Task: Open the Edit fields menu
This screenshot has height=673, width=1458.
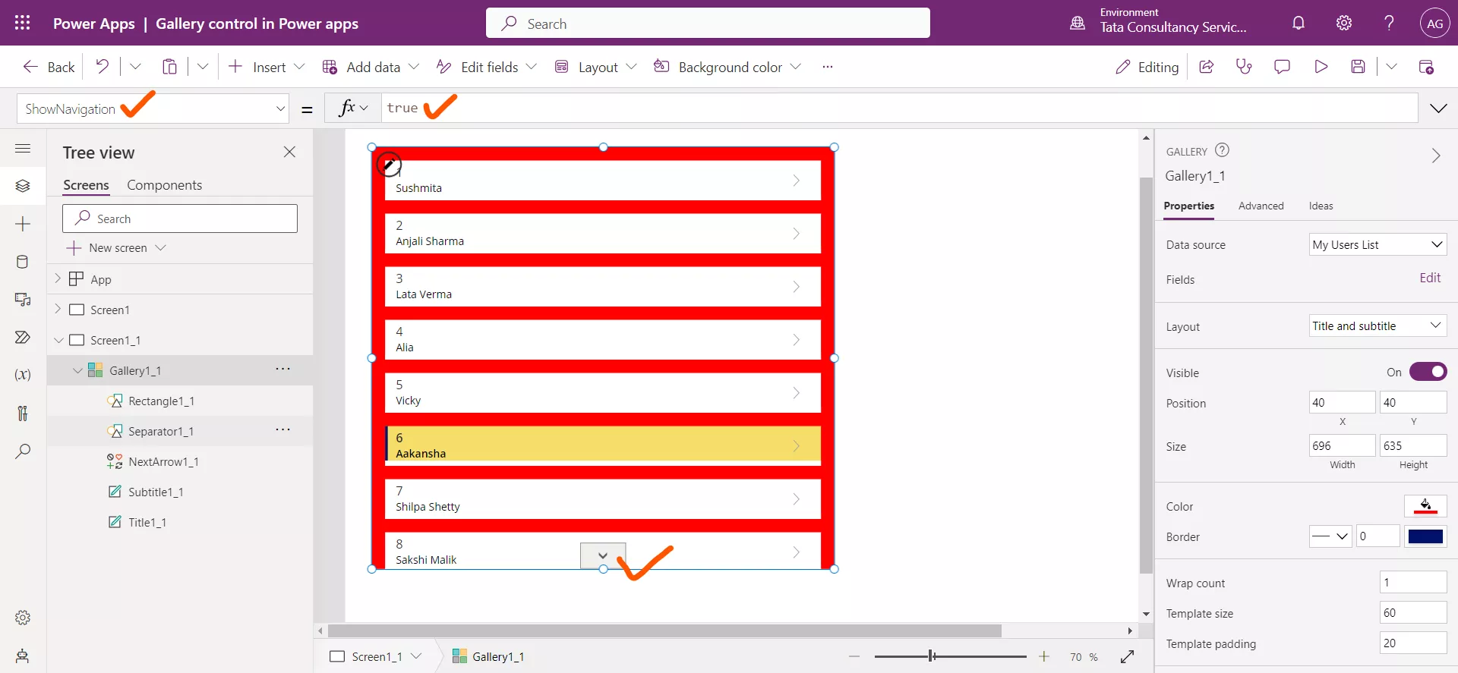Action: [x=487, y=67]
